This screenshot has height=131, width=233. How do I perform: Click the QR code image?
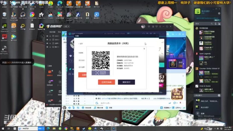pyautogui.click(x=100, y=60)
